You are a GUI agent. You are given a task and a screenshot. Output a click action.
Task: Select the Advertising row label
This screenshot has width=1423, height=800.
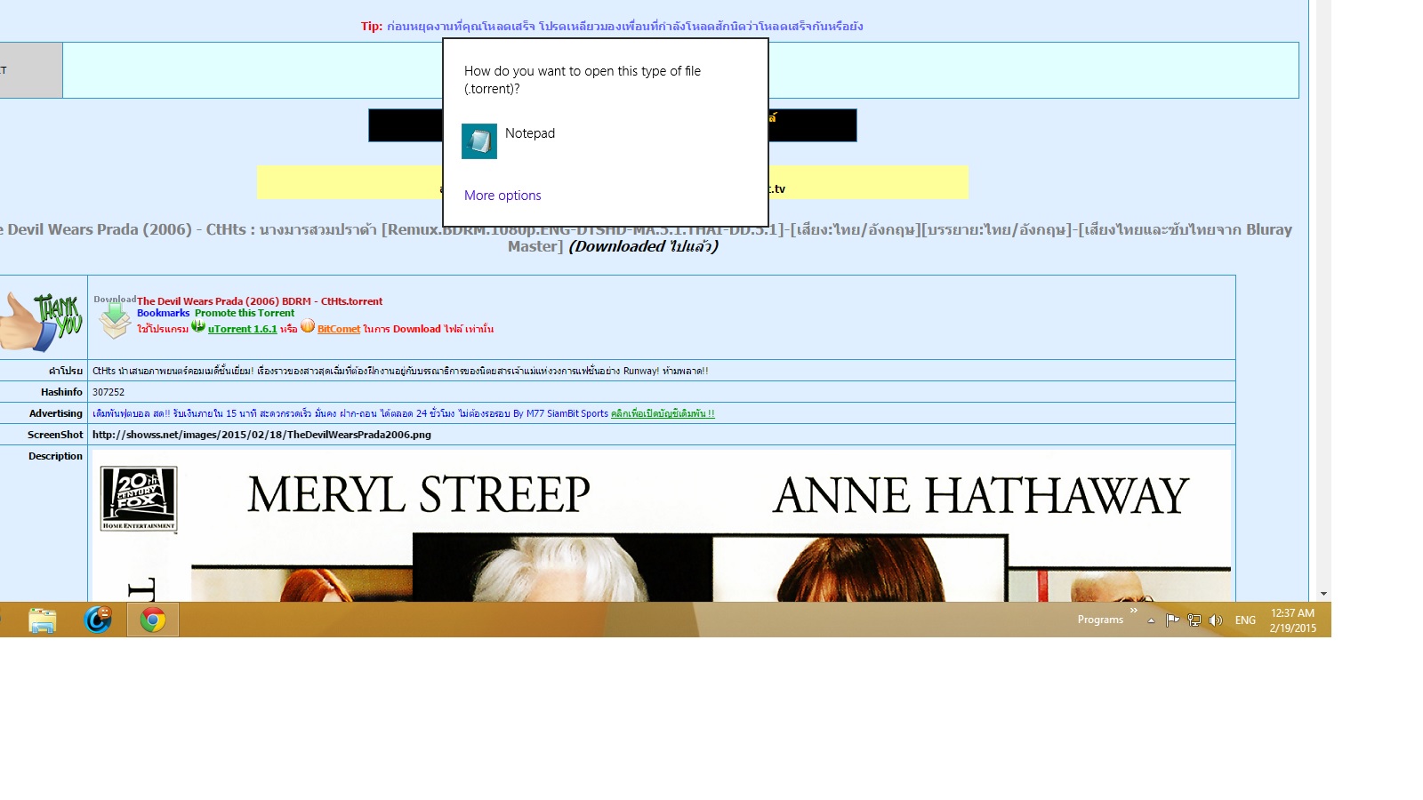coord(56,413)
